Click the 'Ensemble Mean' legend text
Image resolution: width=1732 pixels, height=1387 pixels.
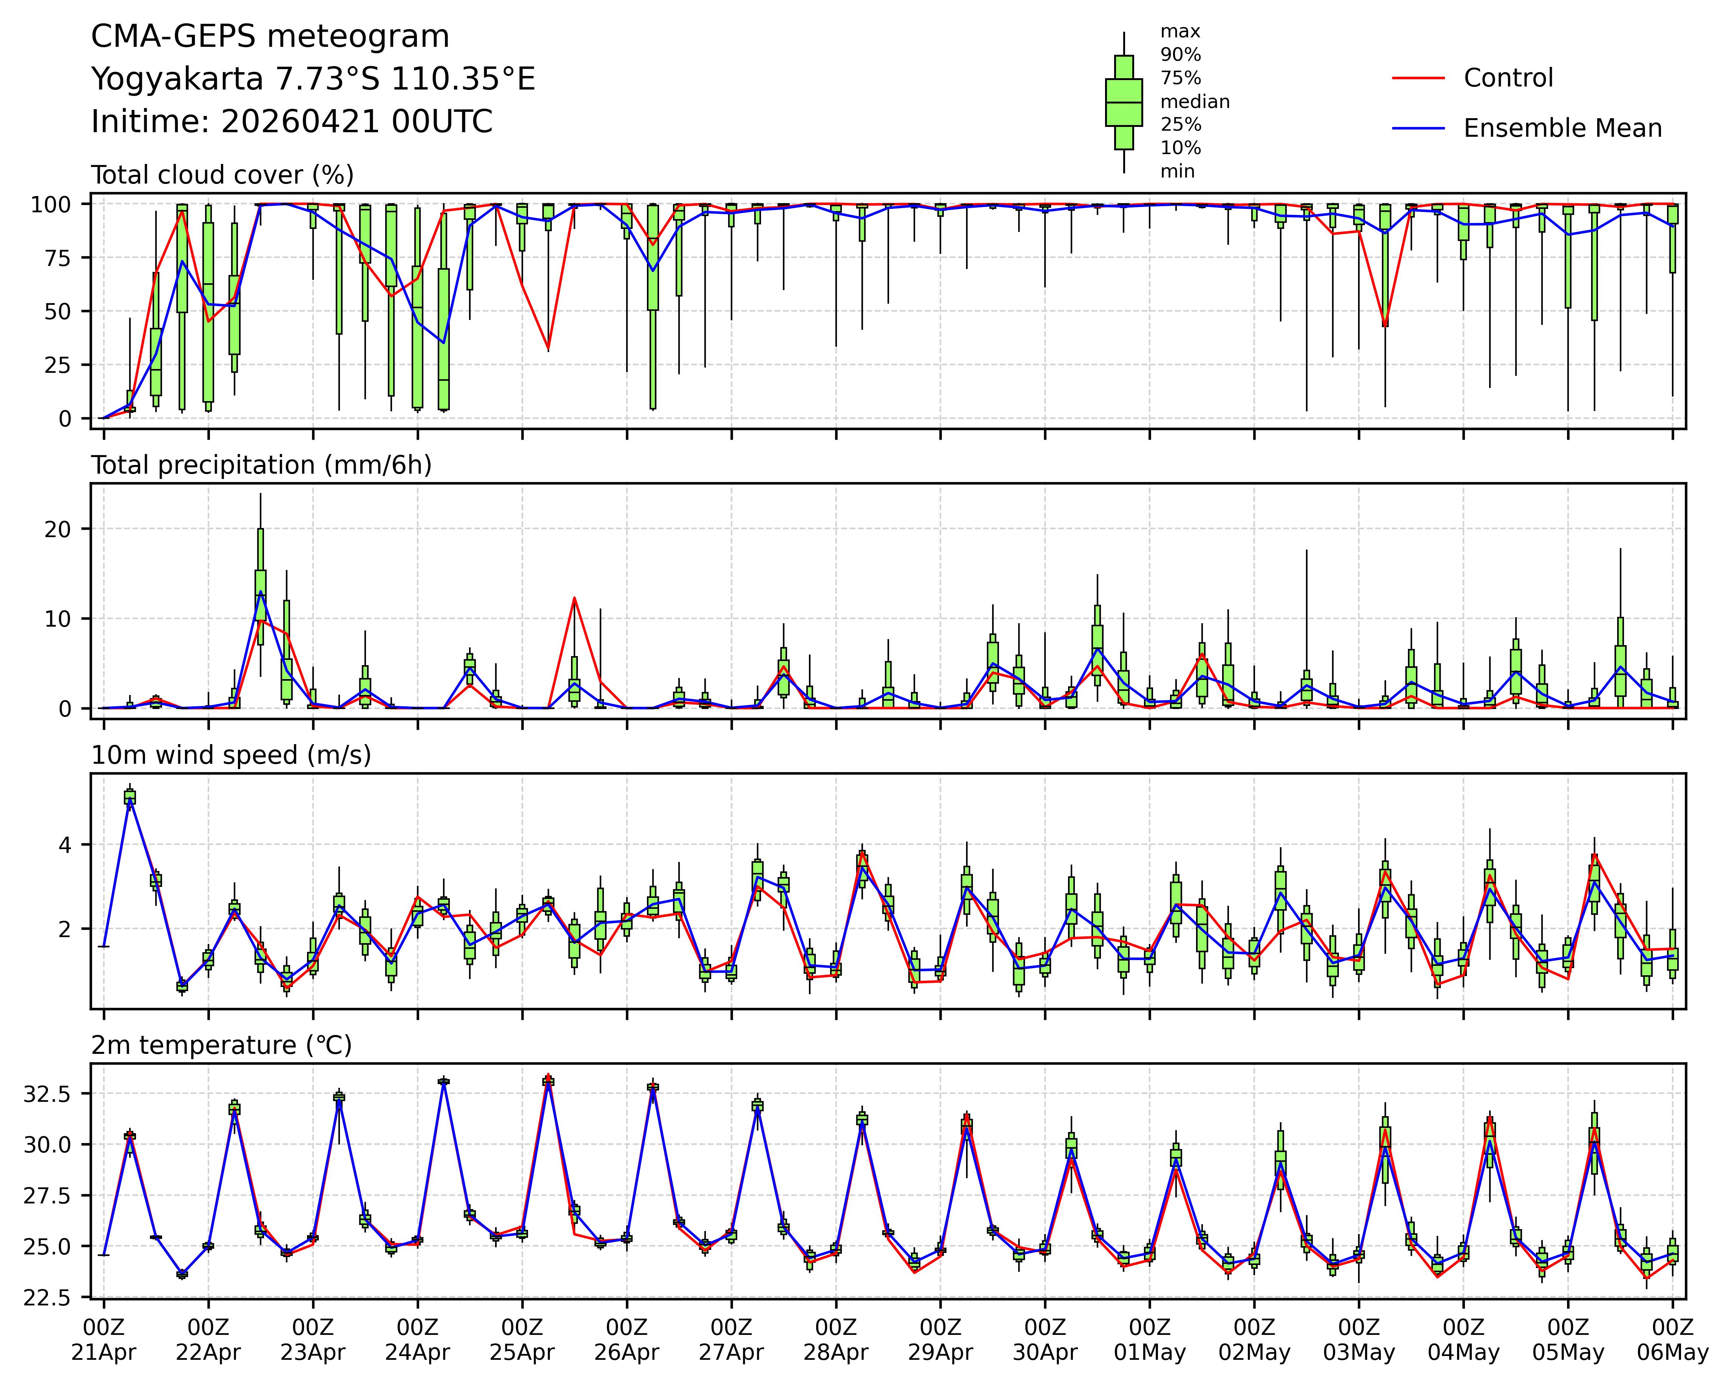click(x=1562, y=128)
